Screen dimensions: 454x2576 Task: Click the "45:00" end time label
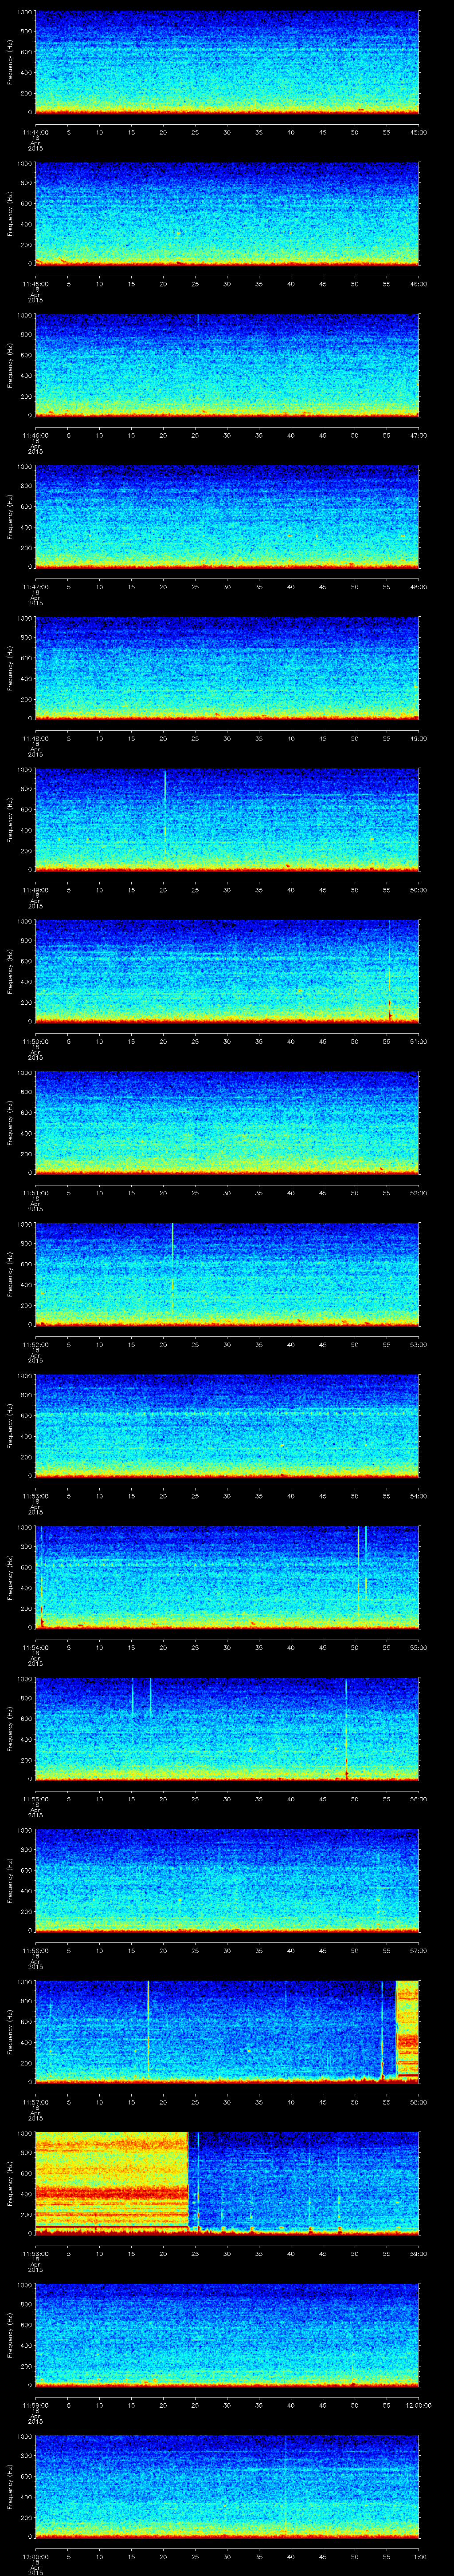pos(419,132)
